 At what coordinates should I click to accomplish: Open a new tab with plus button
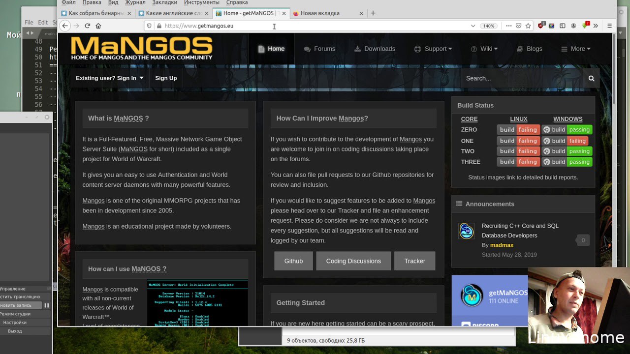tap(373, 13)
